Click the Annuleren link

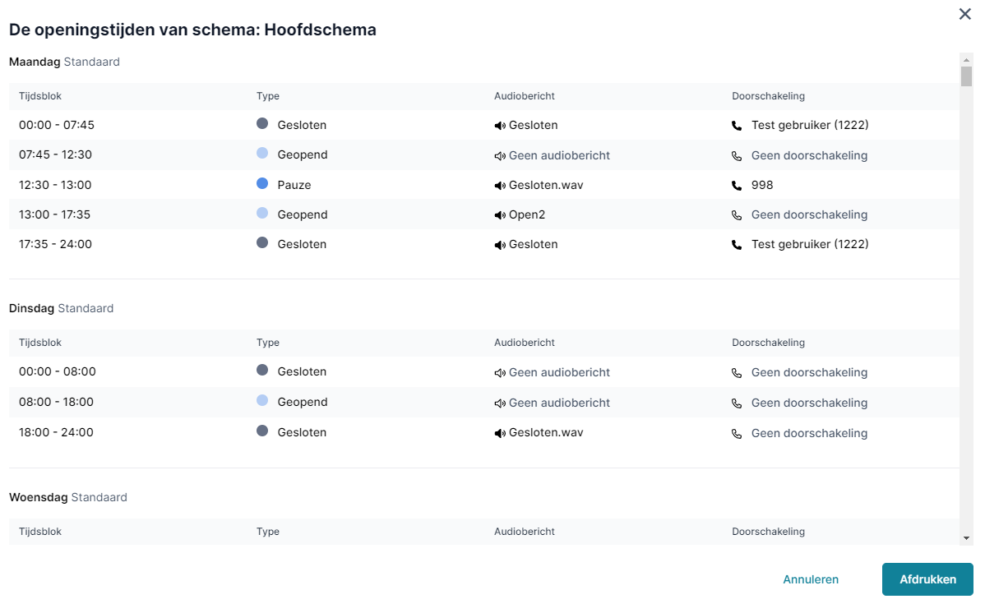pyautogui.click(x=811, y=579)
